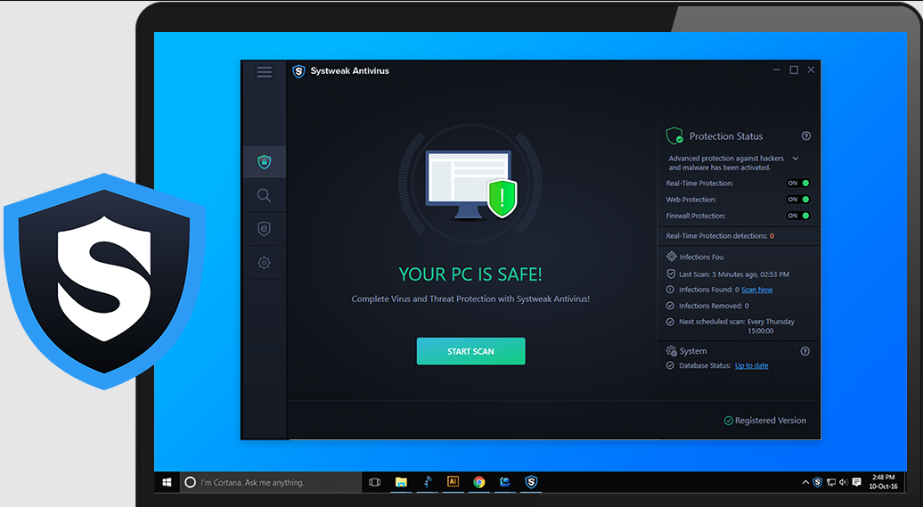The height and width of the screenshot is (507, 923).
Task: Click the volume tray icon
Action: 844,483
